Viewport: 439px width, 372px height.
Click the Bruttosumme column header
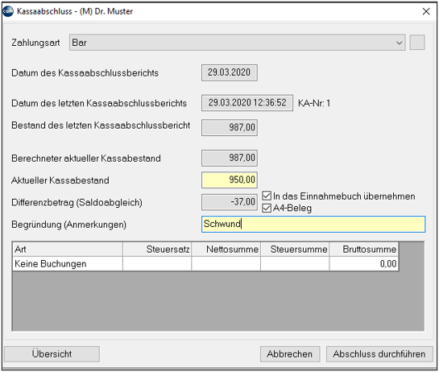click(364, 250)
